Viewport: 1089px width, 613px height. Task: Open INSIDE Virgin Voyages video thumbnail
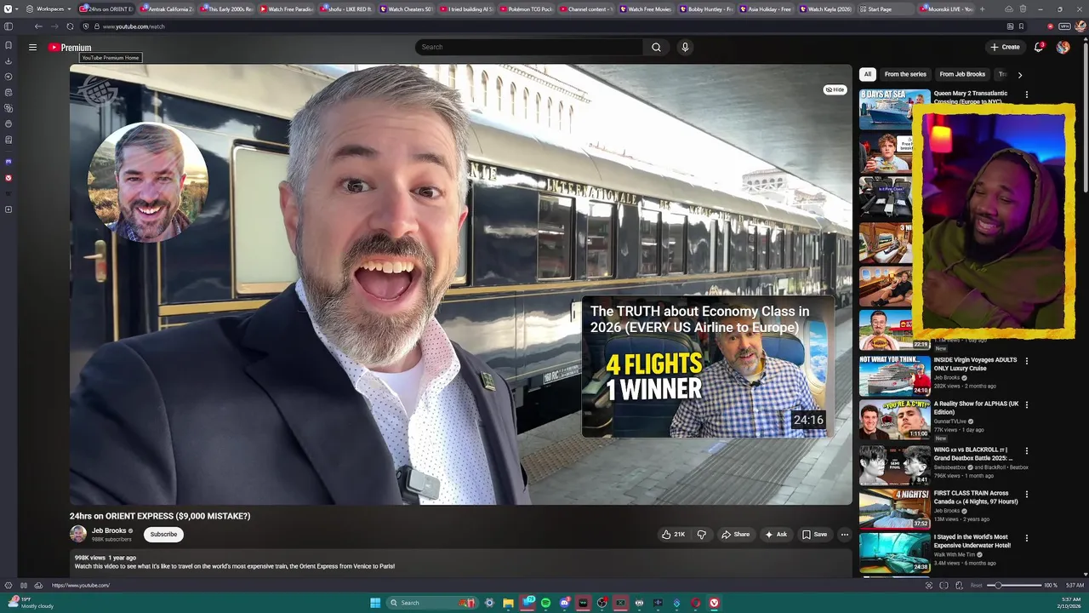pos(895,375)
